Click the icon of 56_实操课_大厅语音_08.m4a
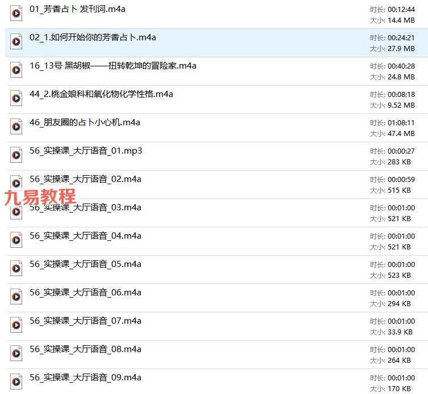Image resolution: width=428 pixels, height=394 pixels. (16, 354)
